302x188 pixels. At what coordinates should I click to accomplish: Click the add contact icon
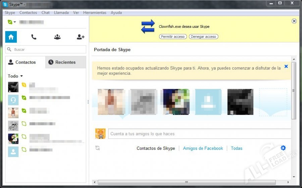click(x=81, y=37)
